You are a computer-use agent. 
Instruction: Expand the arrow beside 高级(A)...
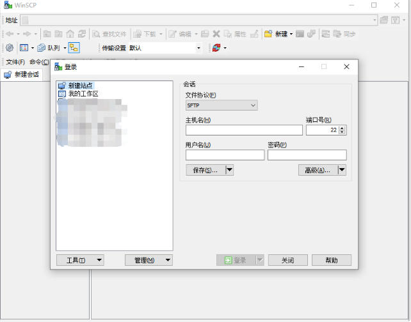(342, 170)
